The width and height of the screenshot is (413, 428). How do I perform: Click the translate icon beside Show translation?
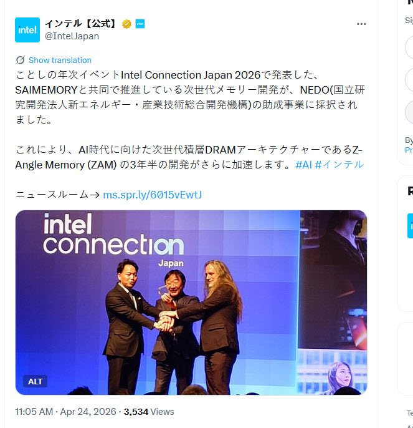pos(21,60)
